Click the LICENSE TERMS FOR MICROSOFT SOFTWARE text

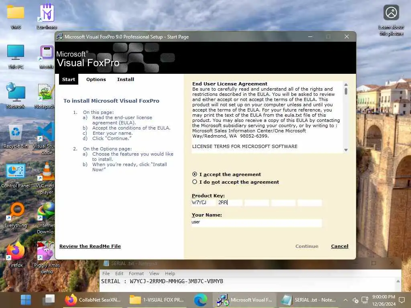click(244, 146)
